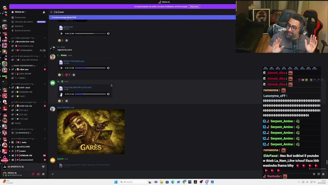This screenshot has height=185, width=328.
Task: Toggle the laughing reaction under PSYCO TYPE BEAT.mp3
Action: point(60,75)
